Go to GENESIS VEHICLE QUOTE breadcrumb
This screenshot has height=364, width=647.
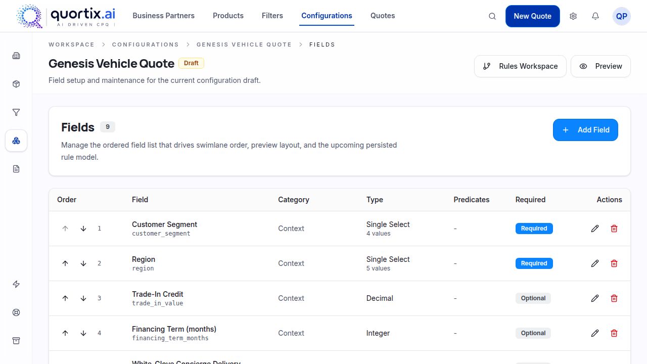pos(244,44)
